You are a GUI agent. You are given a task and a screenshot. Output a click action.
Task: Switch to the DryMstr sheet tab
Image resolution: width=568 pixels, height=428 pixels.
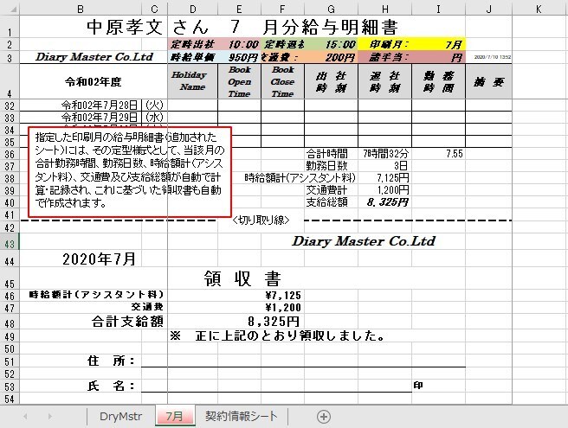click(x=120, y=417)
